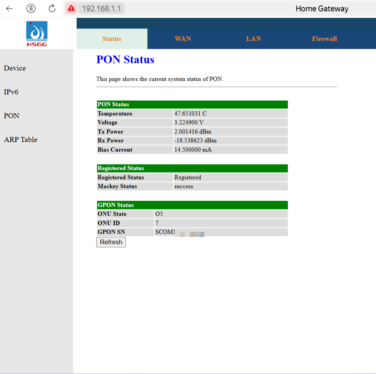
Task: Open the WAN tab
Action: [183, 39]
